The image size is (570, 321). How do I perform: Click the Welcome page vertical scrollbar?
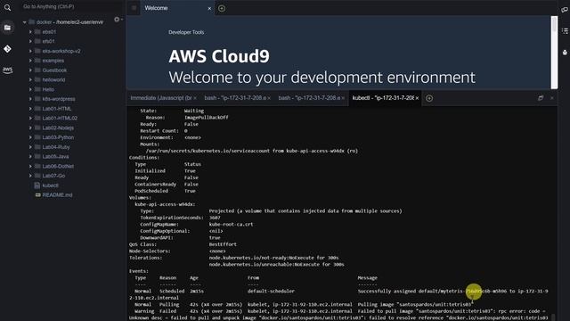tap(554, 53)
